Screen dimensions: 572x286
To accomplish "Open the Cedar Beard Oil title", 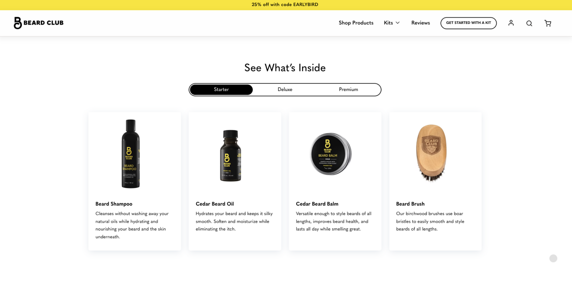I will click(x=215, y=204).
